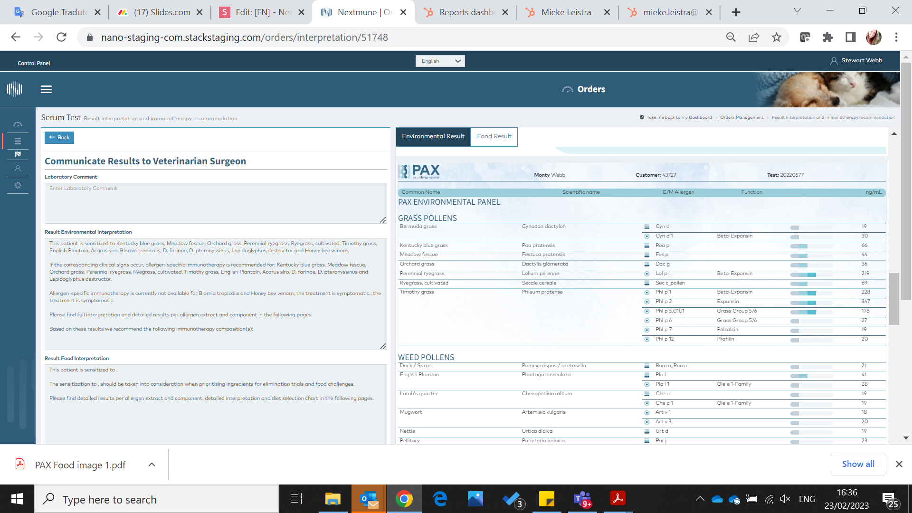
Task: Click the results panel vertical scrollbar
Action: coord(894,299)
